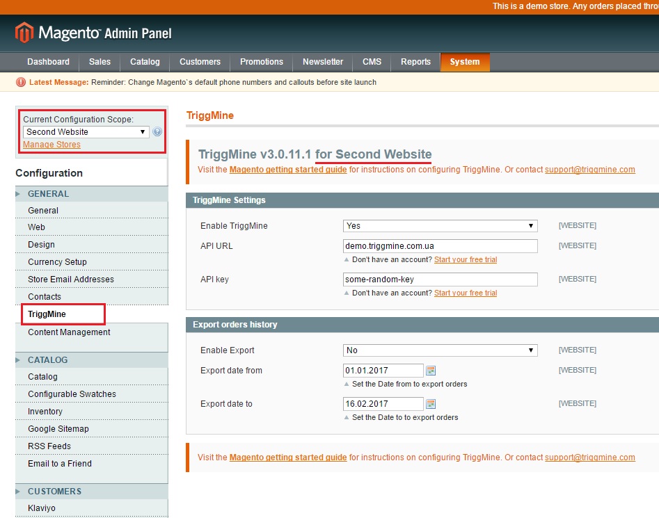Open the CMS menu
659x518 pixels.
click(x=372, y=62)
